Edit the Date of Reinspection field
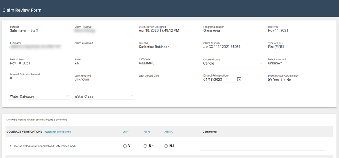The image size is (339, 158). (220, 80)
